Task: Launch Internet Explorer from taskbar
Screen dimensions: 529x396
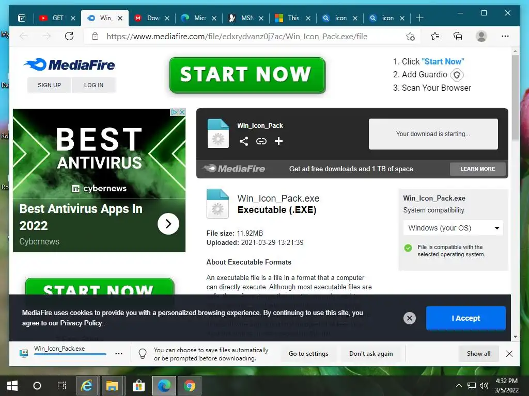Action: pyautogui.click(x=87, y=386)
